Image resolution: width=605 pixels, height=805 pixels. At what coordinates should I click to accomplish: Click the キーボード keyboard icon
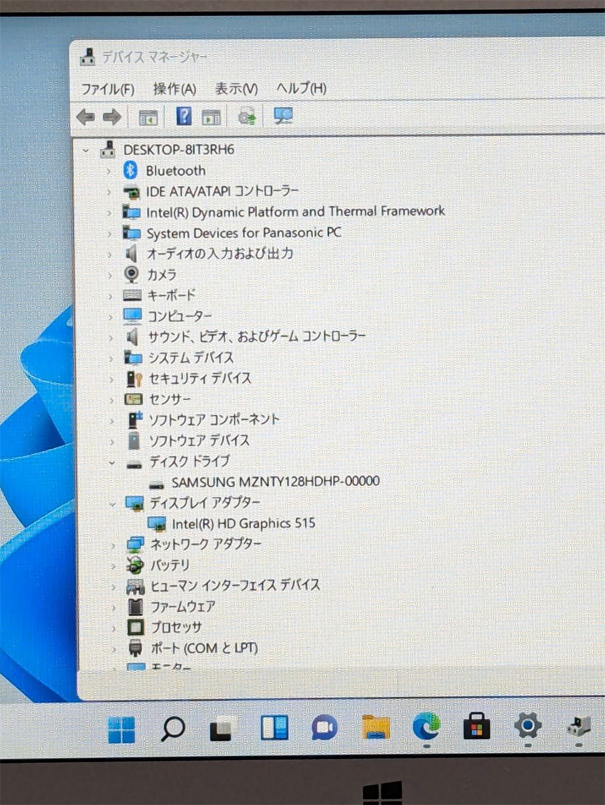tap(132, 295)
